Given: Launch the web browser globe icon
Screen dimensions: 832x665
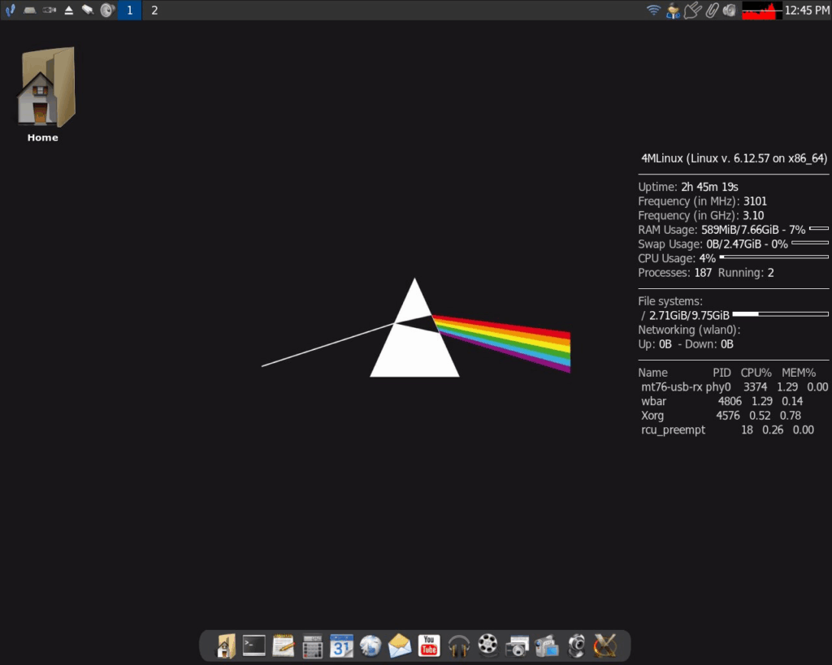Looking at the screenshot, I should pyautogui.click(x=370, y=646).
